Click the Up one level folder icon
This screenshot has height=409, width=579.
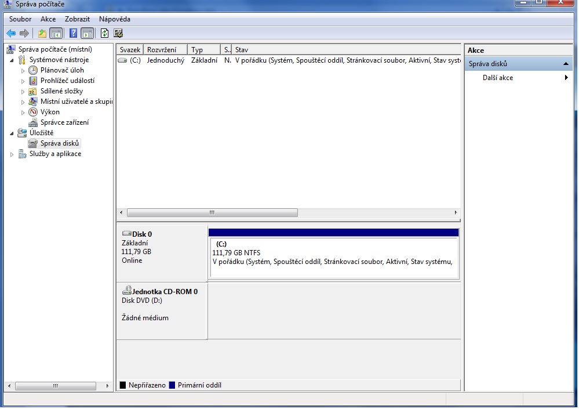click(x=42, y=33)
